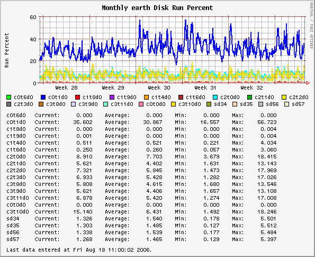Click the yellow c2t2d0 legend swatch
Viewport: 315px width, 257px height.
pyautogui.click(x=284, y=98)
